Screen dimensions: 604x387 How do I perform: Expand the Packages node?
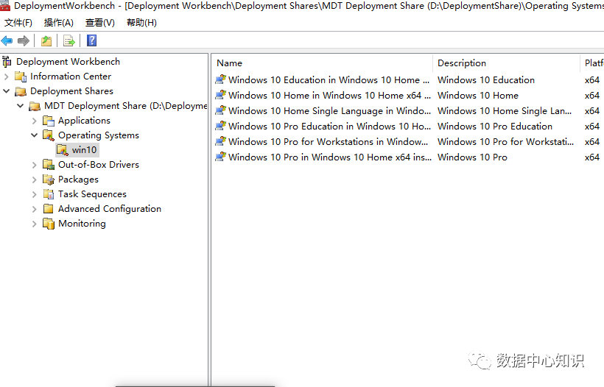pyautogui.click(x=35, y=180)
